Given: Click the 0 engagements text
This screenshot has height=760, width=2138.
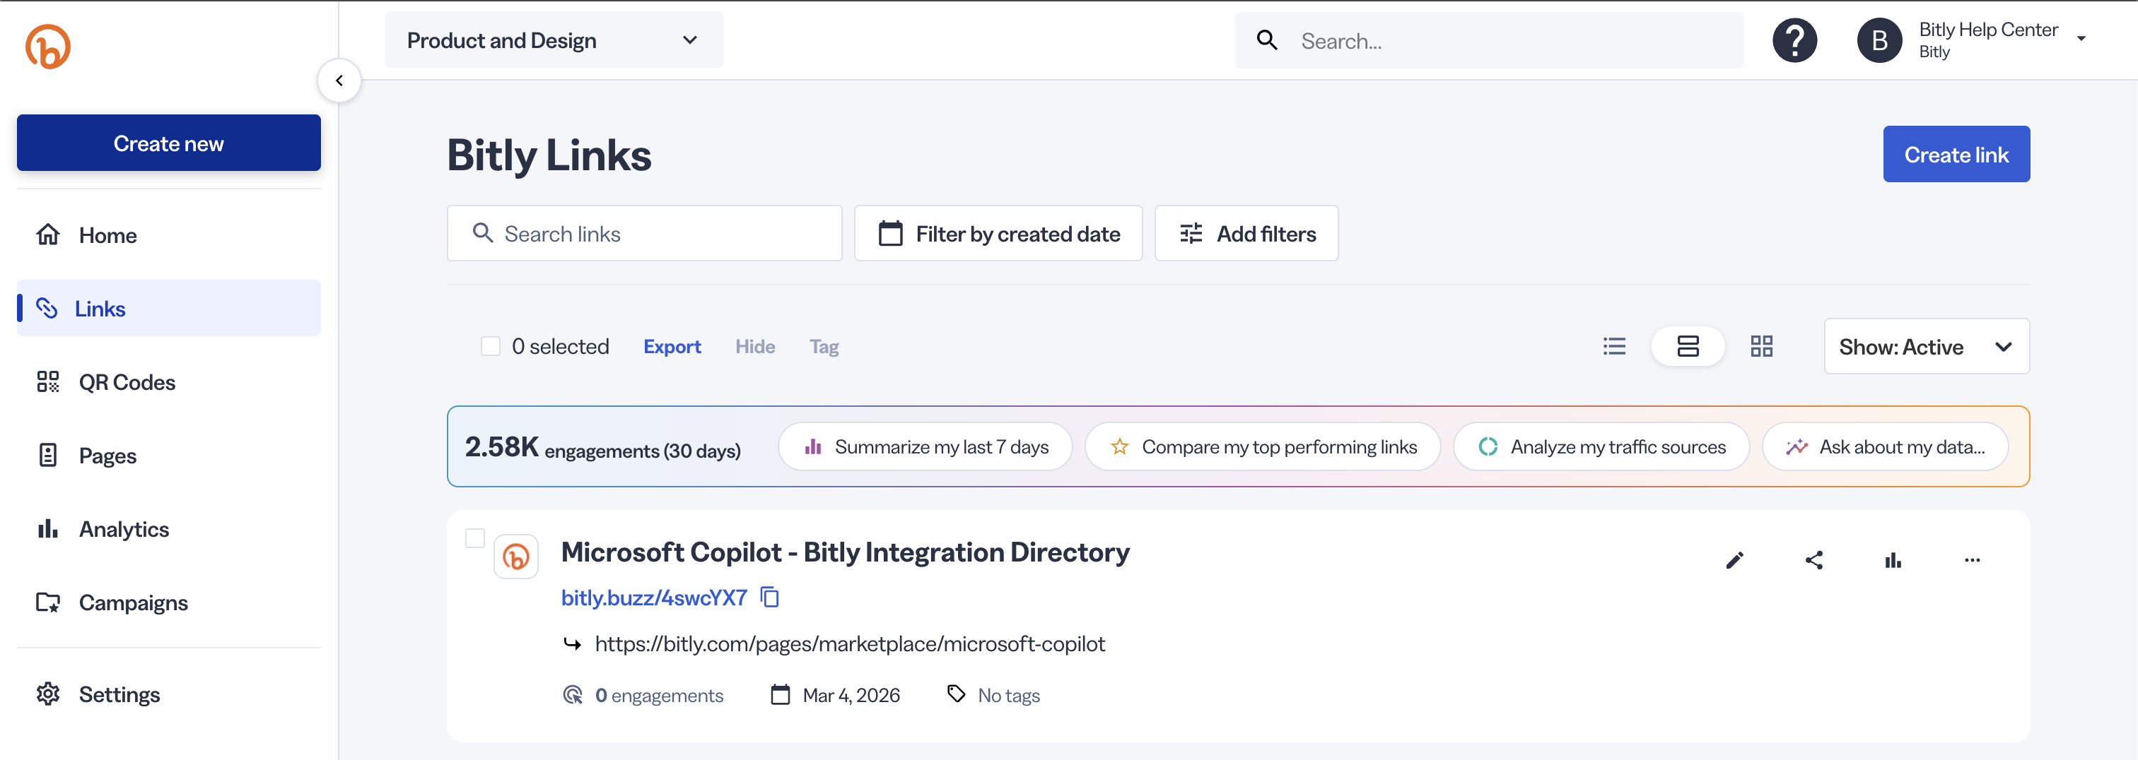Looking at the screenshot, I should click(659, 695).
